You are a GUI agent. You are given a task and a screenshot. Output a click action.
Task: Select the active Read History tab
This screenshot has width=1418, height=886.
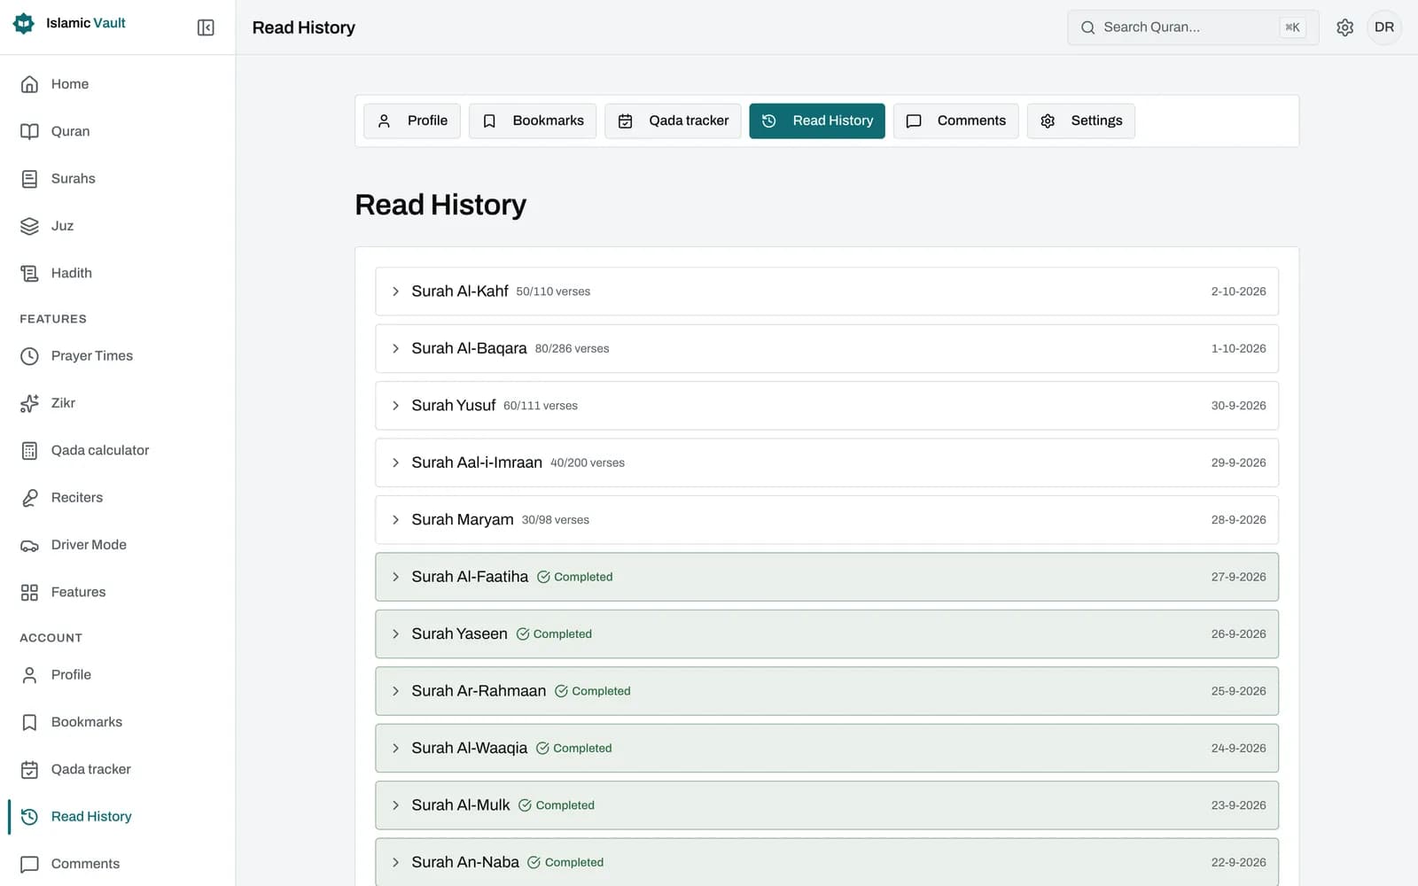pos(817,120)
